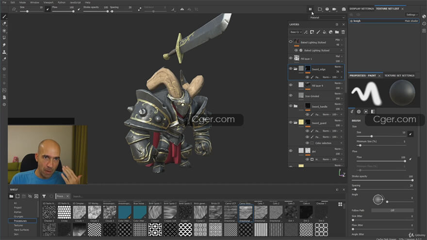Open blend mode dropdown of Fill layer 9

point(339,83)
